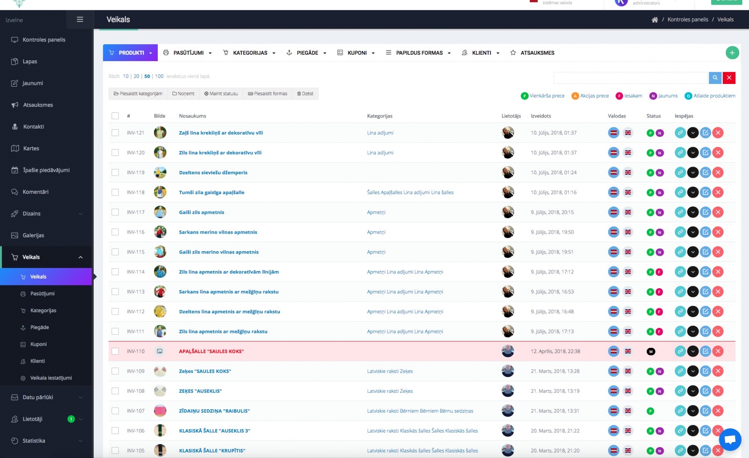
Task: Expand black chevron options for INV-107
Action: [x=693, y=411]
